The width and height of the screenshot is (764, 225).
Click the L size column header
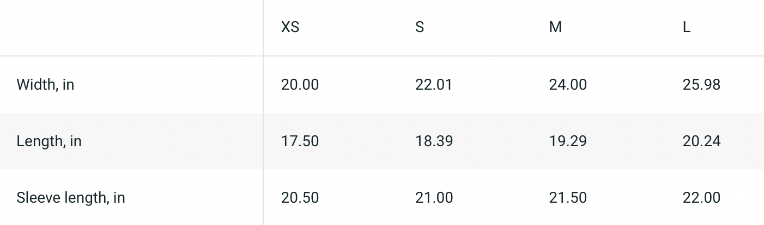[x=686, y=27]
